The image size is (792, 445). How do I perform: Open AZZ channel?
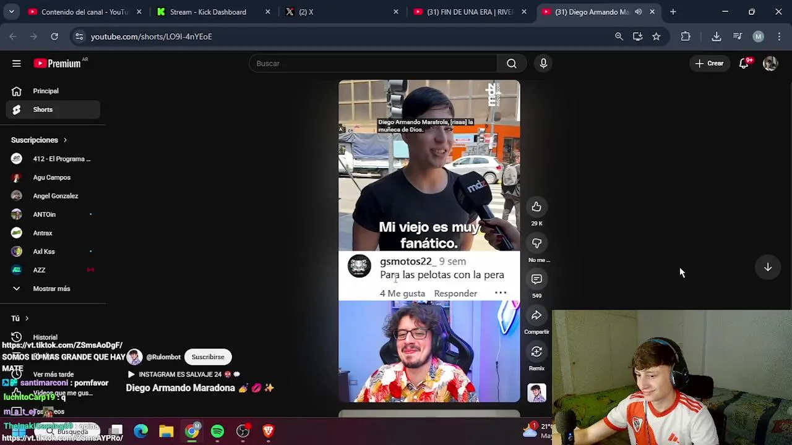[53, 270]
